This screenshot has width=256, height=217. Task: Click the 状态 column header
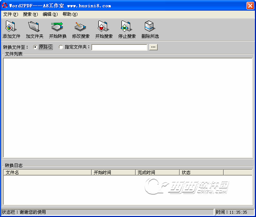point(202,173)
